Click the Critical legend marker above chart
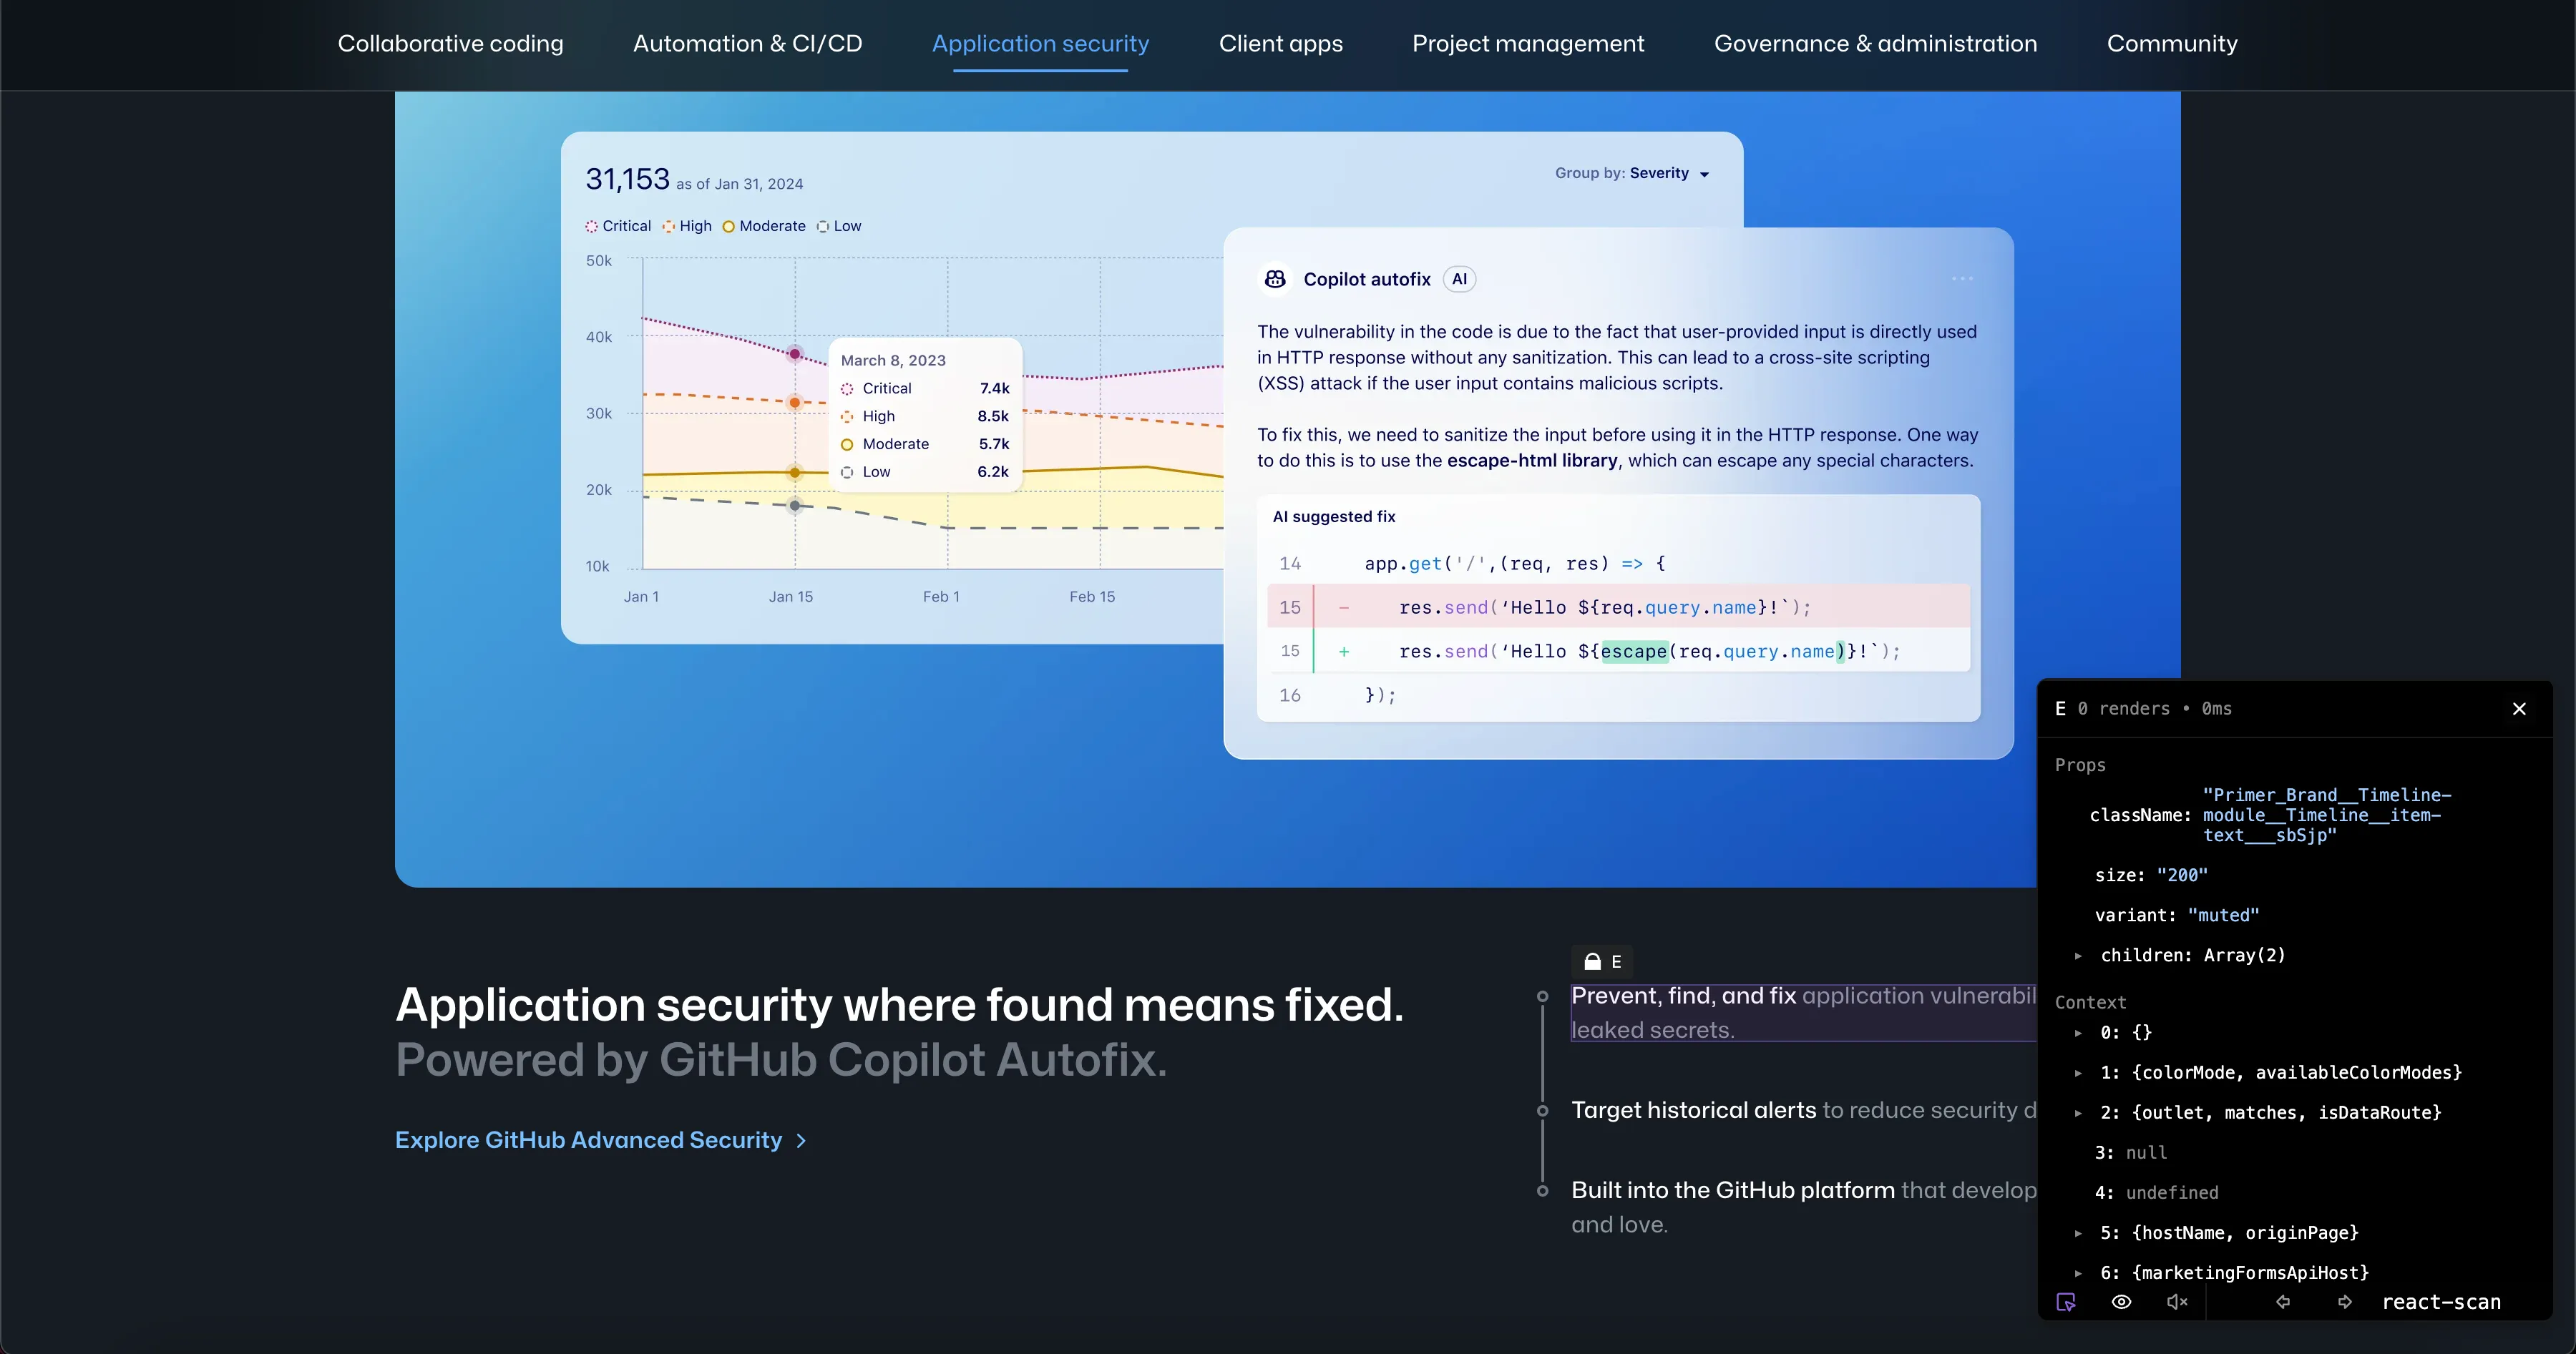The width and height of the screenshot is (2576, 1354). (592, 226)
